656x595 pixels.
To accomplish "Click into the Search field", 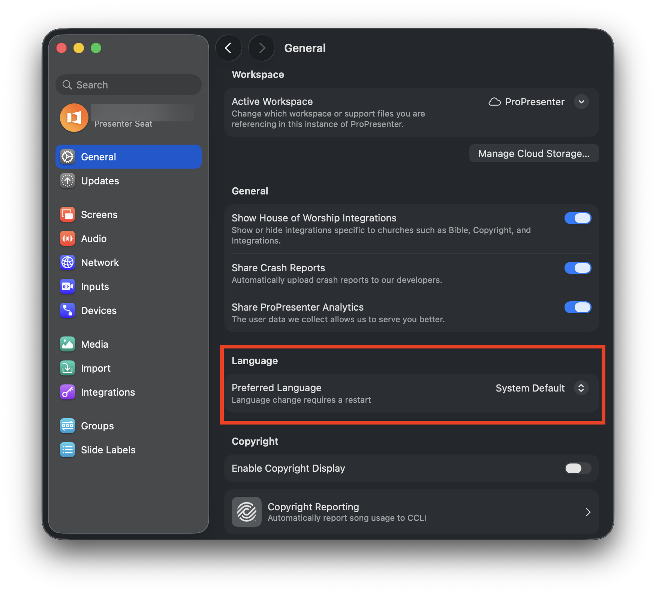I will click(129, 85).
